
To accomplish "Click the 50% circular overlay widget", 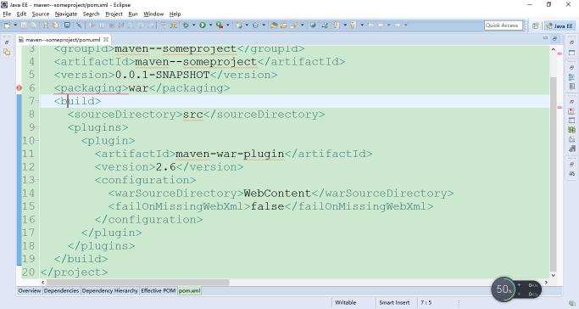I will (x=504, y=289).
